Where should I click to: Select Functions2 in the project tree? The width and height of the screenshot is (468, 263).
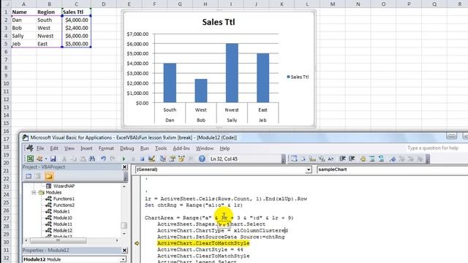[x=64, y=205]
